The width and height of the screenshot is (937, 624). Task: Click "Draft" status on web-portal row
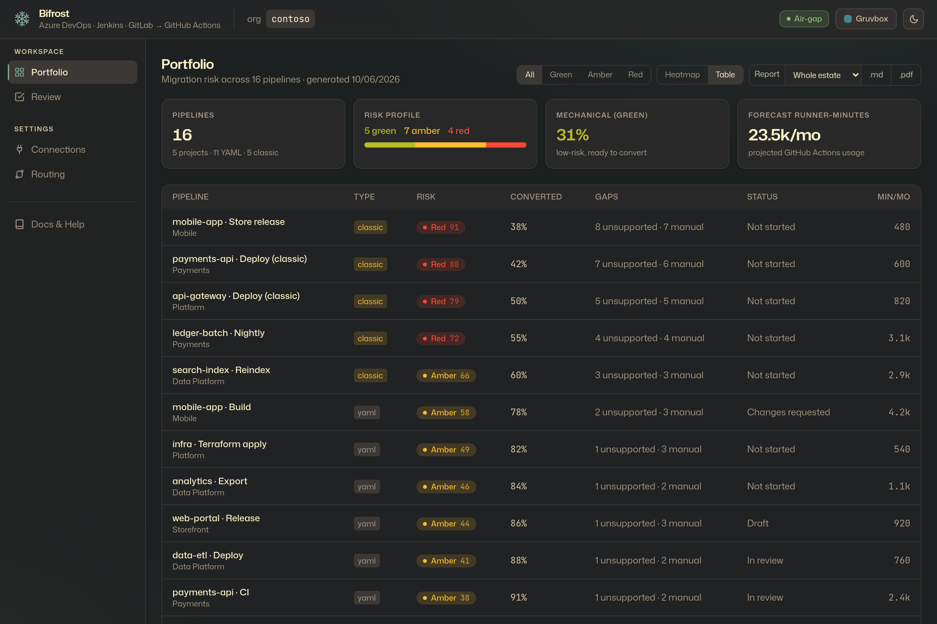(758, 523)
